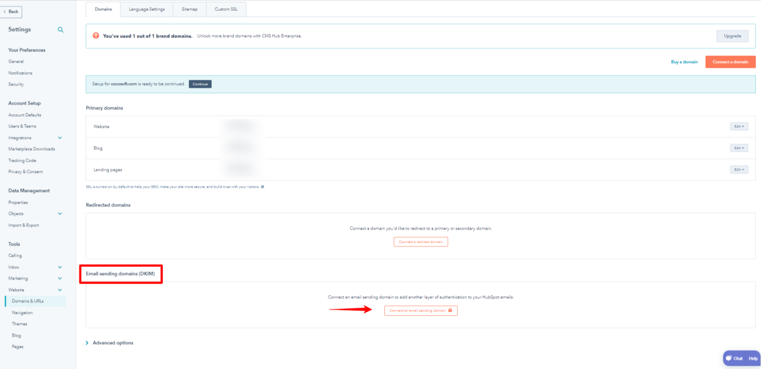Image resolution: width=761 pixels, height=369 pixels.
Task: Open Users & Teams settings
Action: tap(22, 126)
